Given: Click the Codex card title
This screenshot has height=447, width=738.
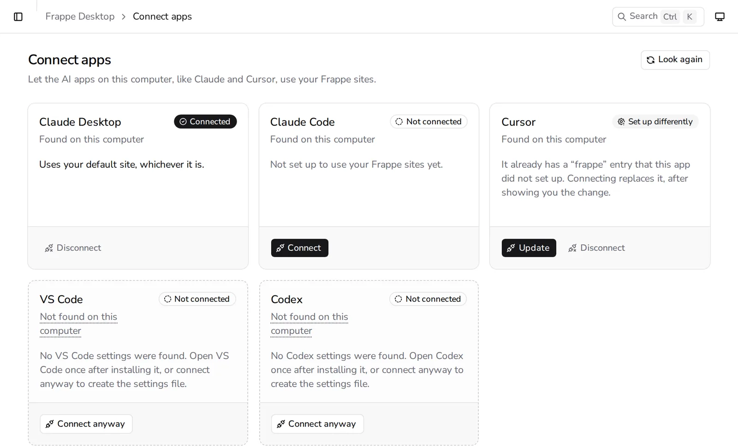Looking at the screenshot, I should point(286,300).
